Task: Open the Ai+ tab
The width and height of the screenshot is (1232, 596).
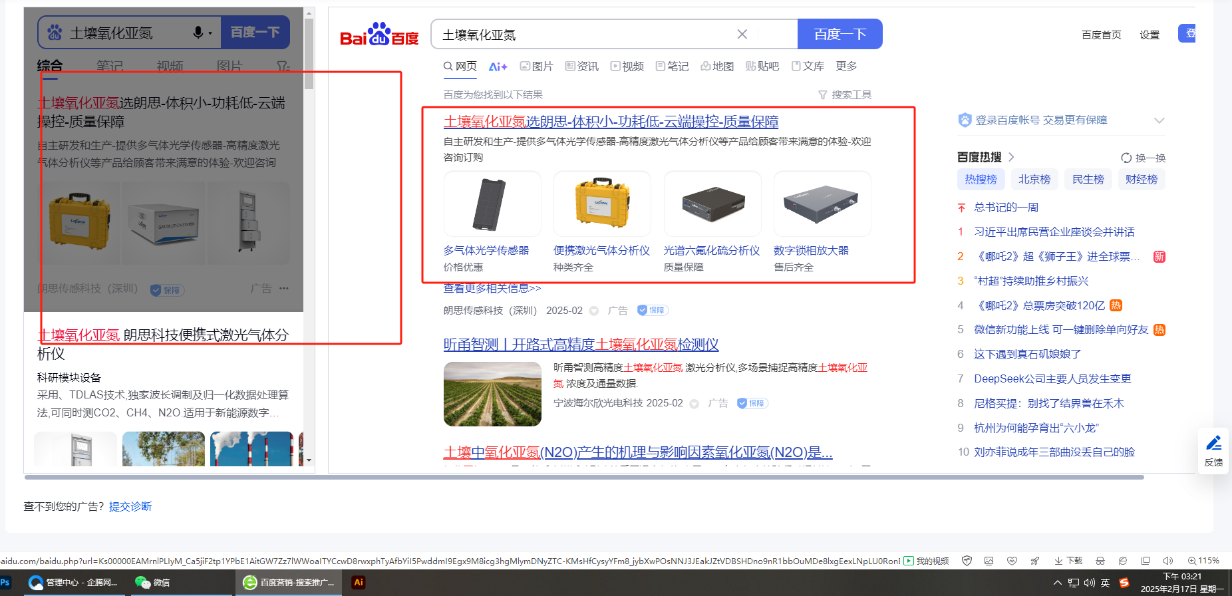Action: (498, 67)
